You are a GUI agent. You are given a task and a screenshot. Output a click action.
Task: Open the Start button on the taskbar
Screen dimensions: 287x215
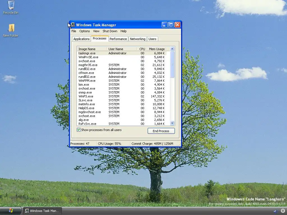pyautogui.click(x=11, y=211)
